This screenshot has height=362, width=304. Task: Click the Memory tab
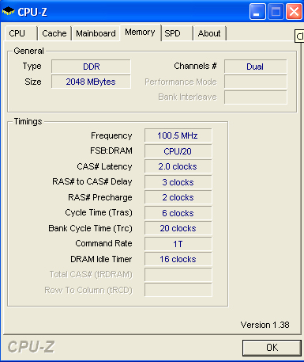[140, 32]
